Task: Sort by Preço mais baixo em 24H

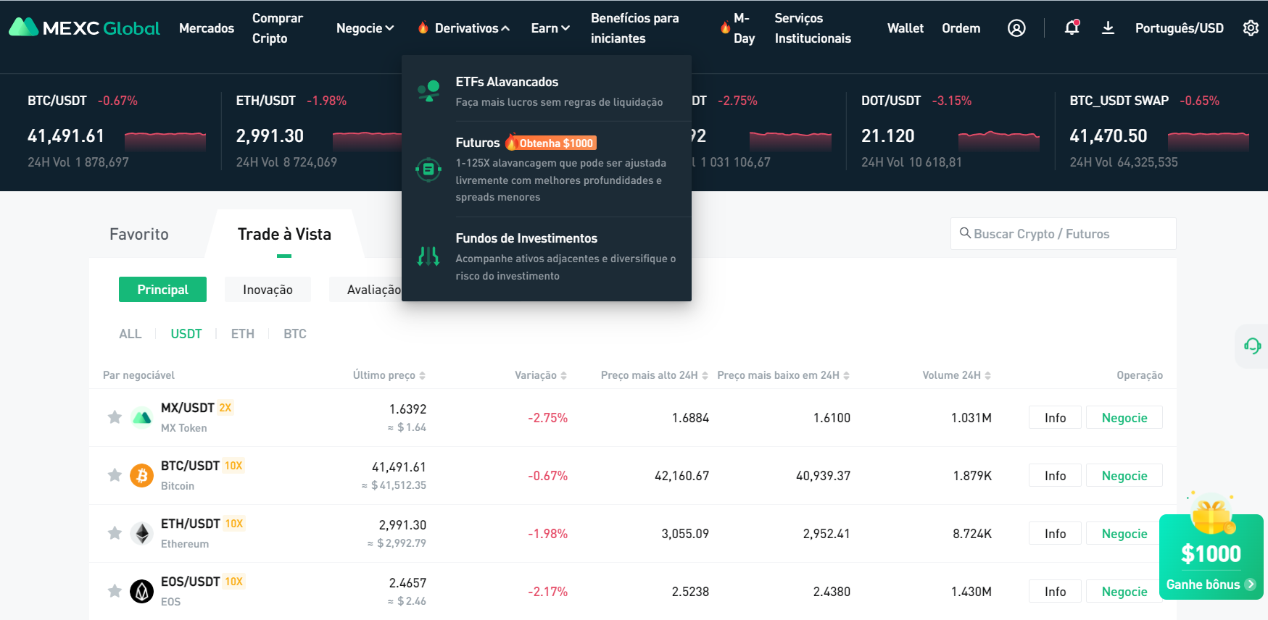Action: pos(784,375)
